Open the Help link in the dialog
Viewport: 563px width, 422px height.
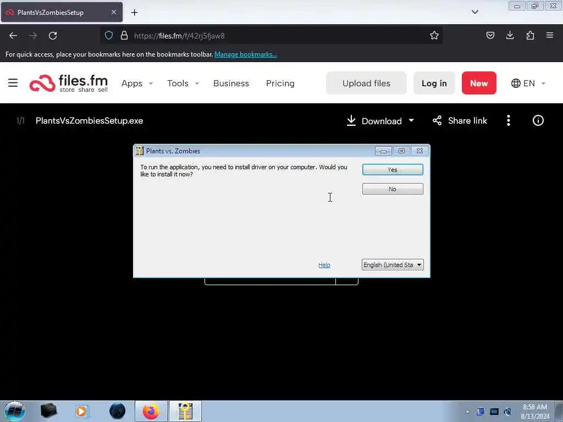point(324,265)
